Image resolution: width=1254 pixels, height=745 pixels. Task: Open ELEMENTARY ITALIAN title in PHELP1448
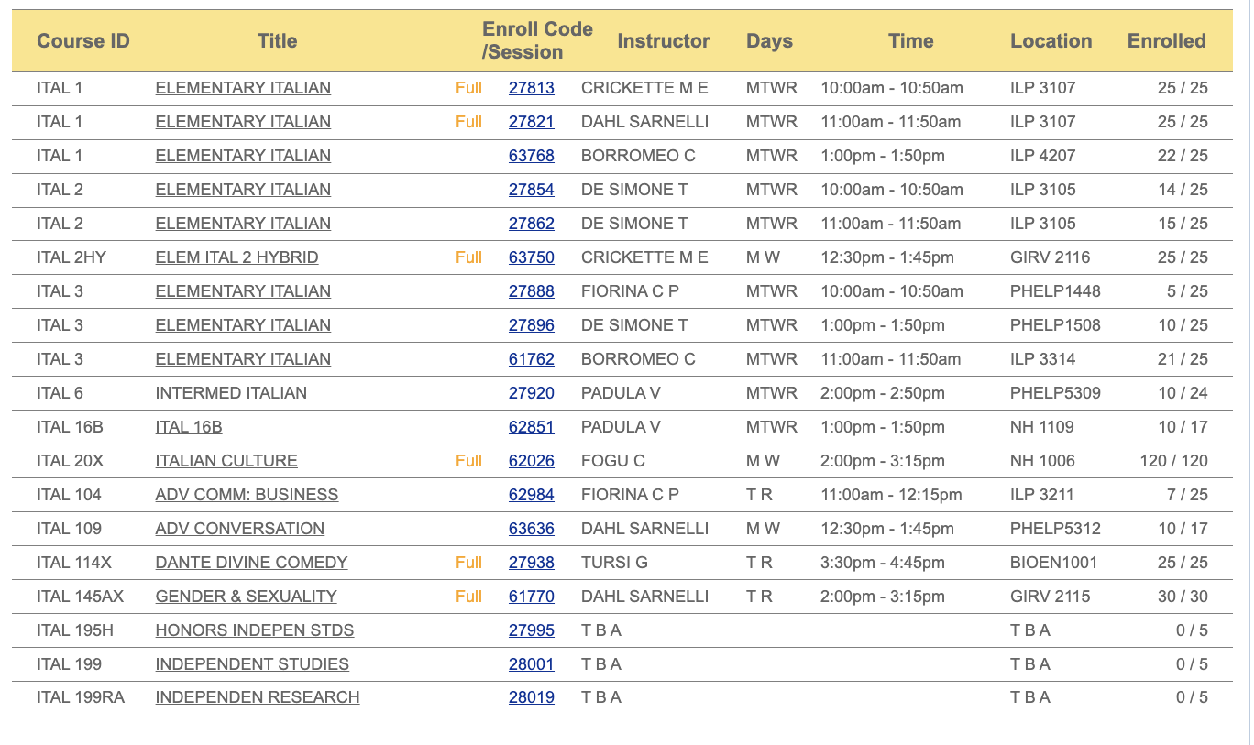pyautogui.click(x=243, y=291)
